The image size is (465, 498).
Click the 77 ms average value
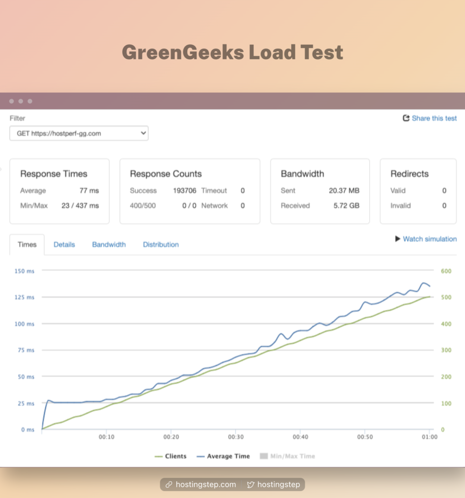(x=89, y=191)
